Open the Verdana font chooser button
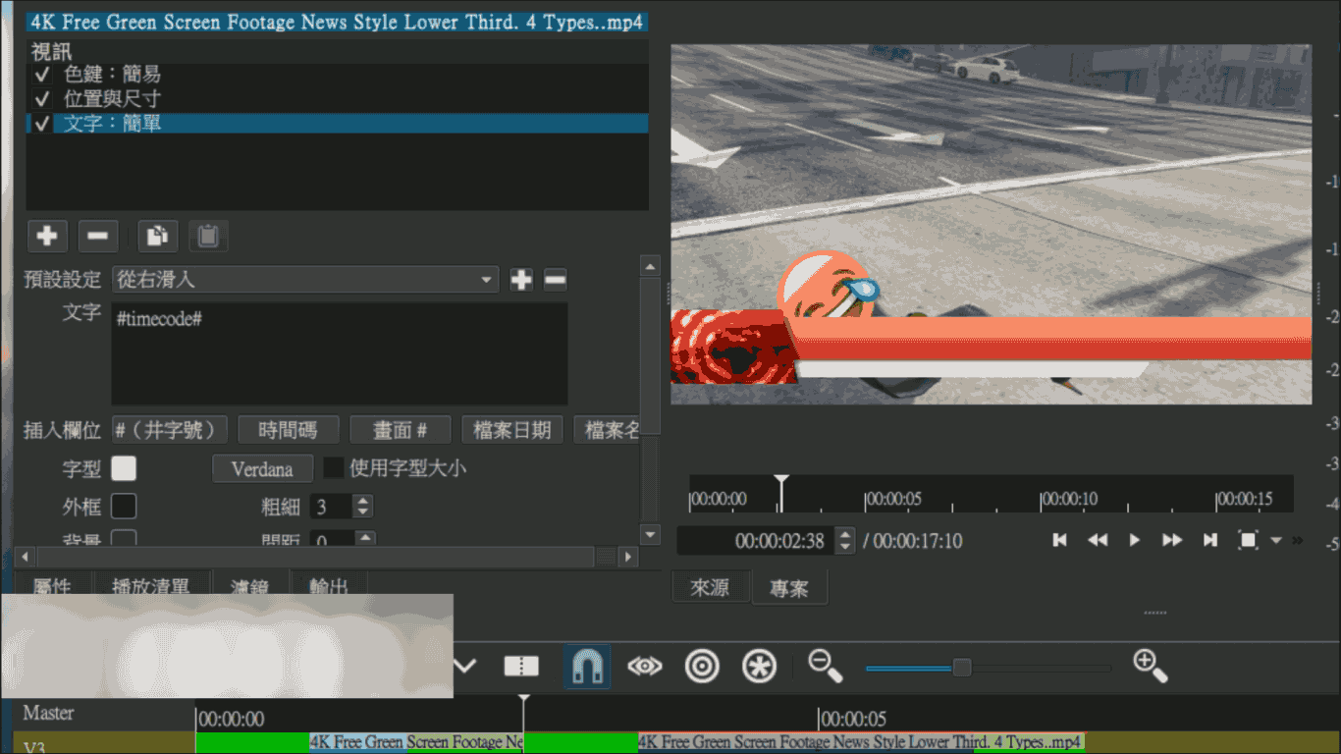The width and height of the screenshot is (1341, 754). click(262, 469)
